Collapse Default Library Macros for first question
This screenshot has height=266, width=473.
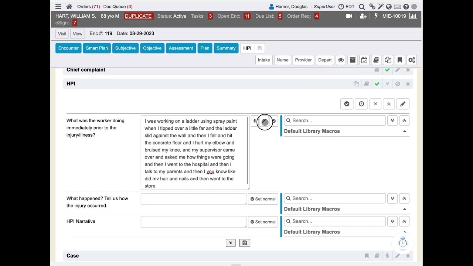point(405,131)
